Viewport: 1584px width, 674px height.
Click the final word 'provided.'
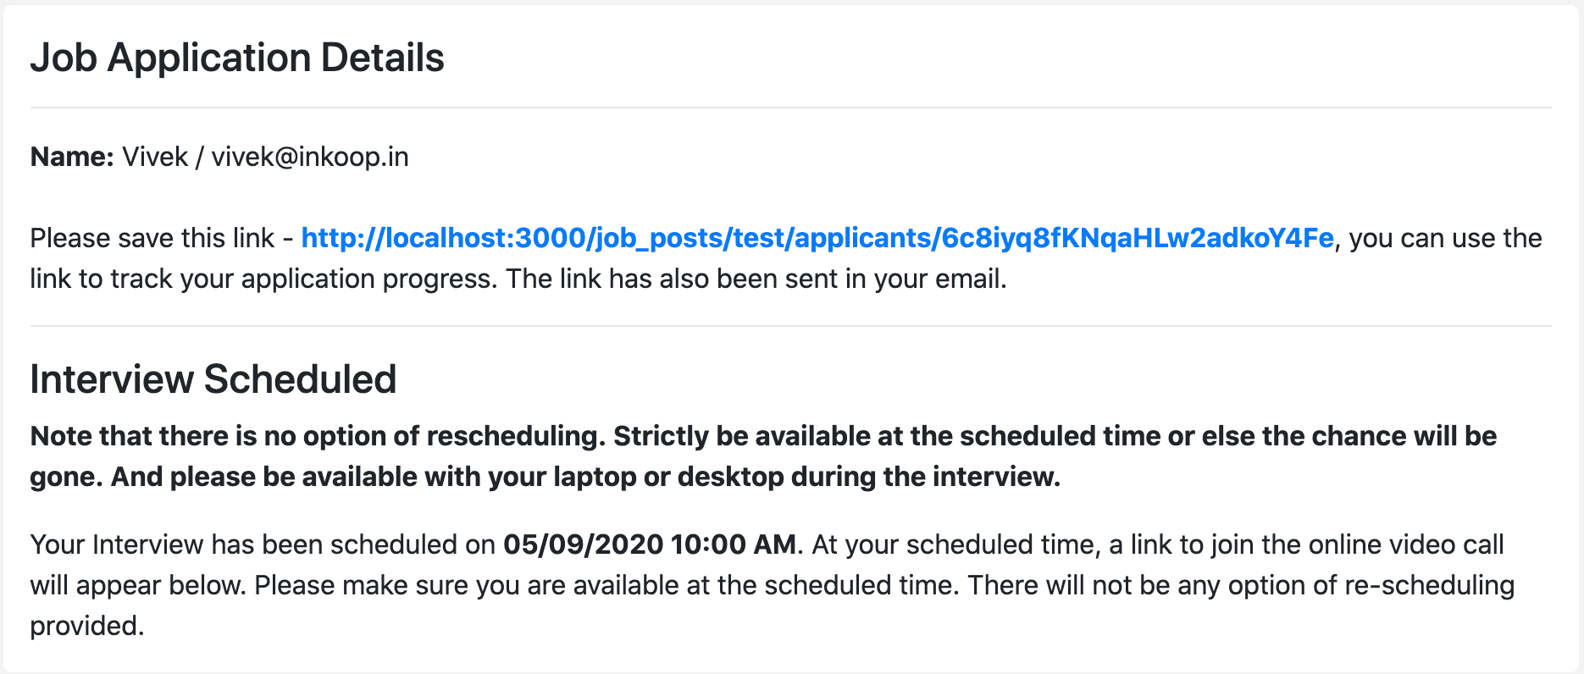[x=87, y=626]
